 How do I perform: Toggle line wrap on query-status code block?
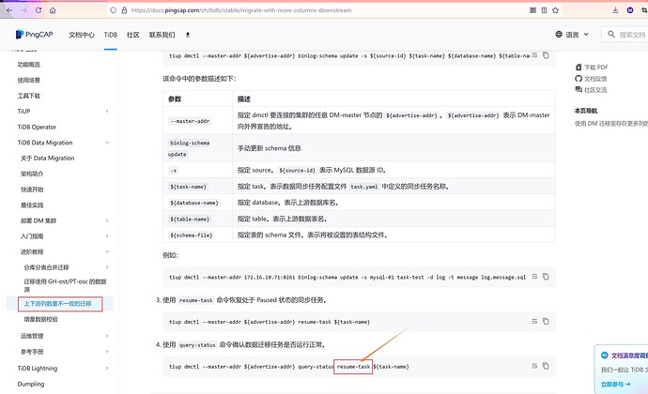(x=534, y=366)
